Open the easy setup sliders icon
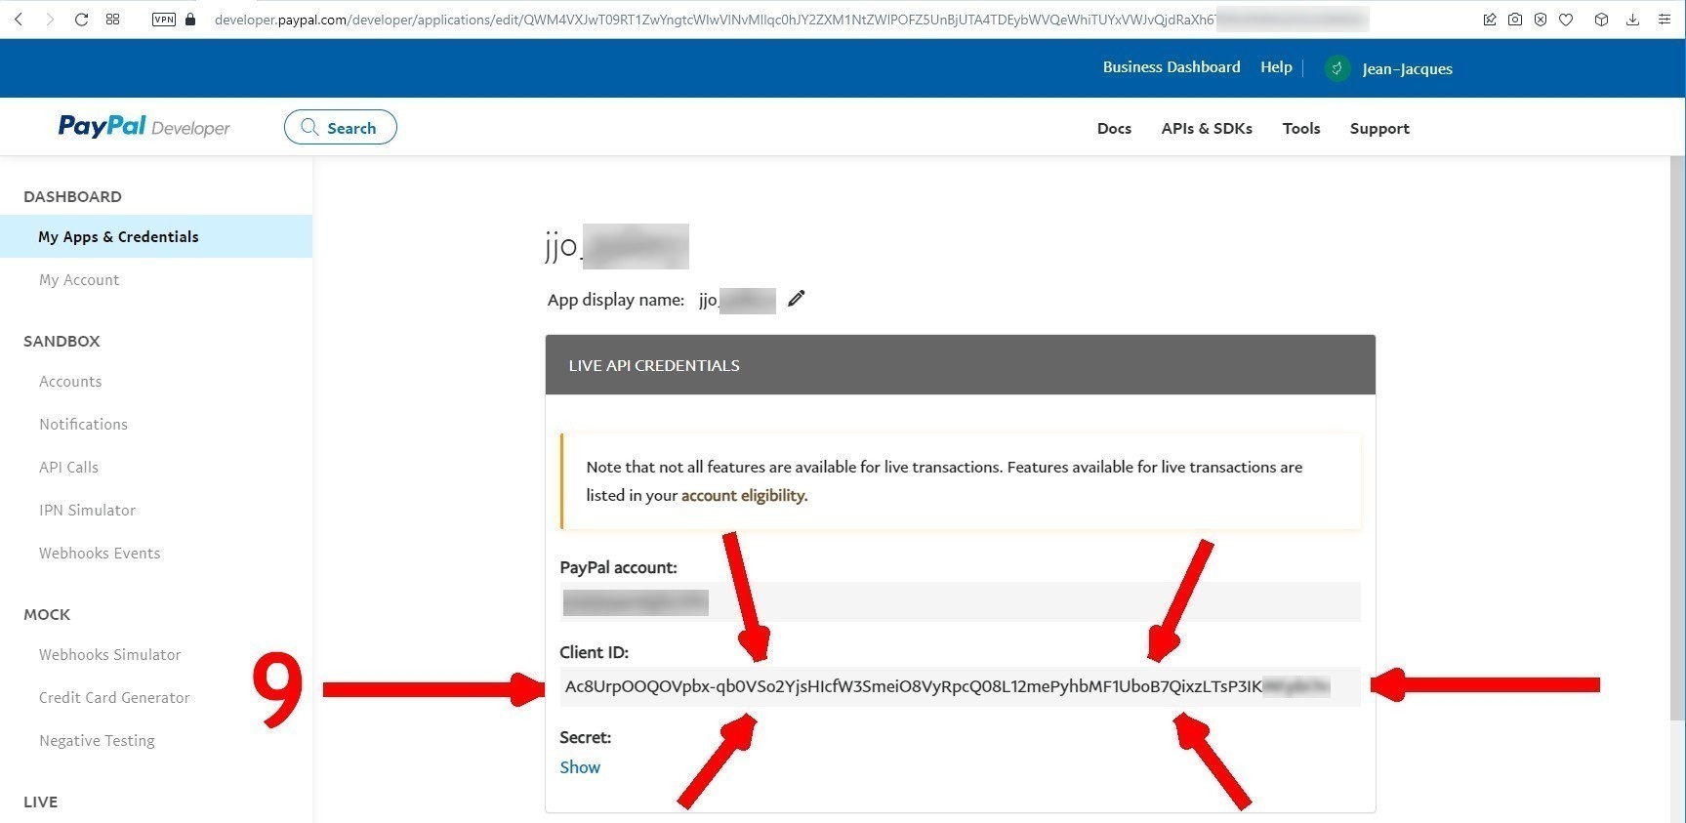Viewport: 1686px width, 823px height. (x=1665, y=20)
